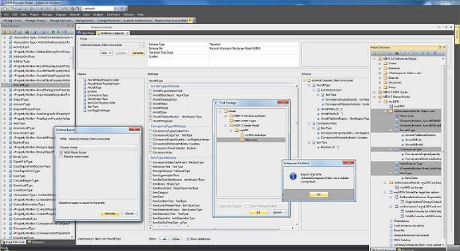Check the ConveyanceUse attribute checkbox
The image size is (460, 251).
pyautogui.click(x=151, y=152)
